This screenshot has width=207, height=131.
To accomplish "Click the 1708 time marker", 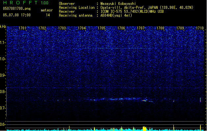I will click(x=160, y=28).
